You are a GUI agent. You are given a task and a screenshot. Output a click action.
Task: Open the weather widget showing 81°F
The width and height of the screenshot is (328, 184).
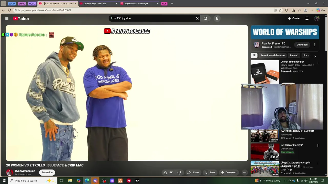pyautogui.click(x=268, y=181)
